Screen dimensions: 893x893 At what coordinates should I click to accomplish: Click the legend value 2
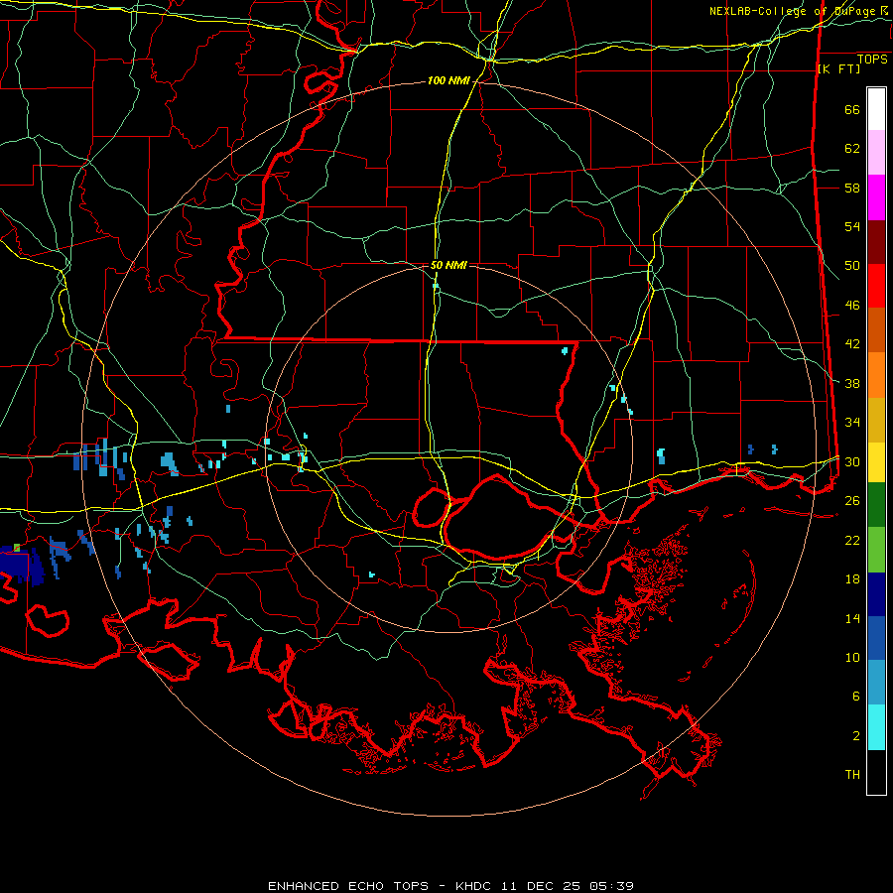point(856,735)
